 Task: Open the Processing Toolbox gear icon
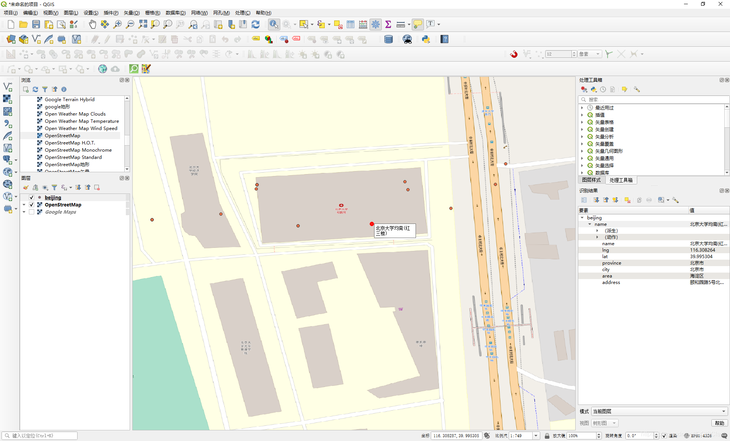pyautogui.click(x=376, y=25)
